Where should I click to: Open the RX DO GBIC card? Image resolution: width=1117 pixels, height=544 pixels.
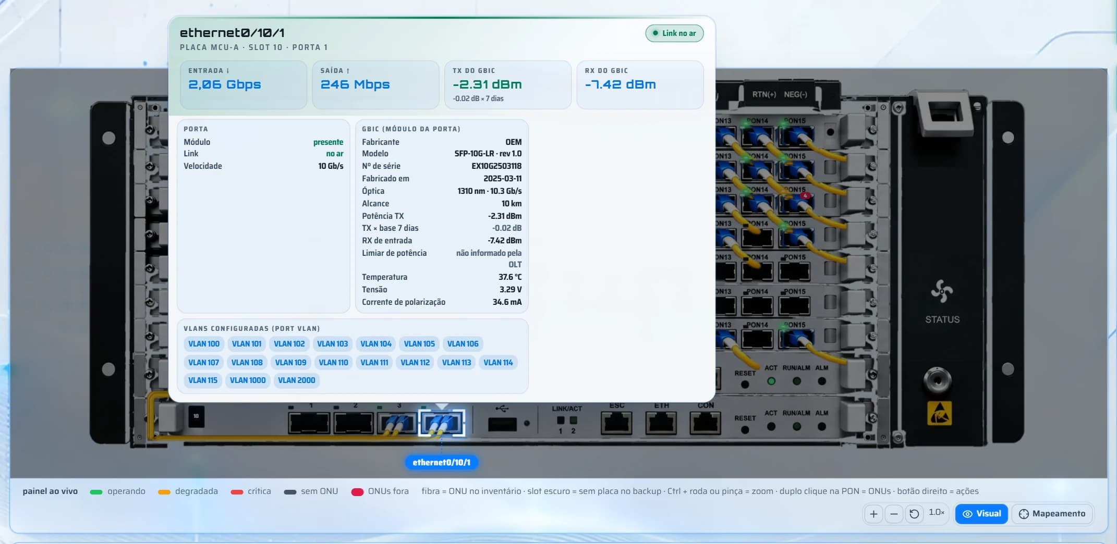tap(640, 85)
